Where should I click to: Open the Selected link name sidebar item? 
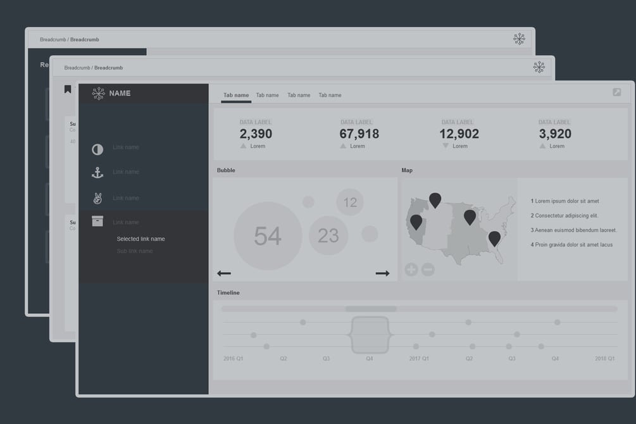tap(140, 239)
